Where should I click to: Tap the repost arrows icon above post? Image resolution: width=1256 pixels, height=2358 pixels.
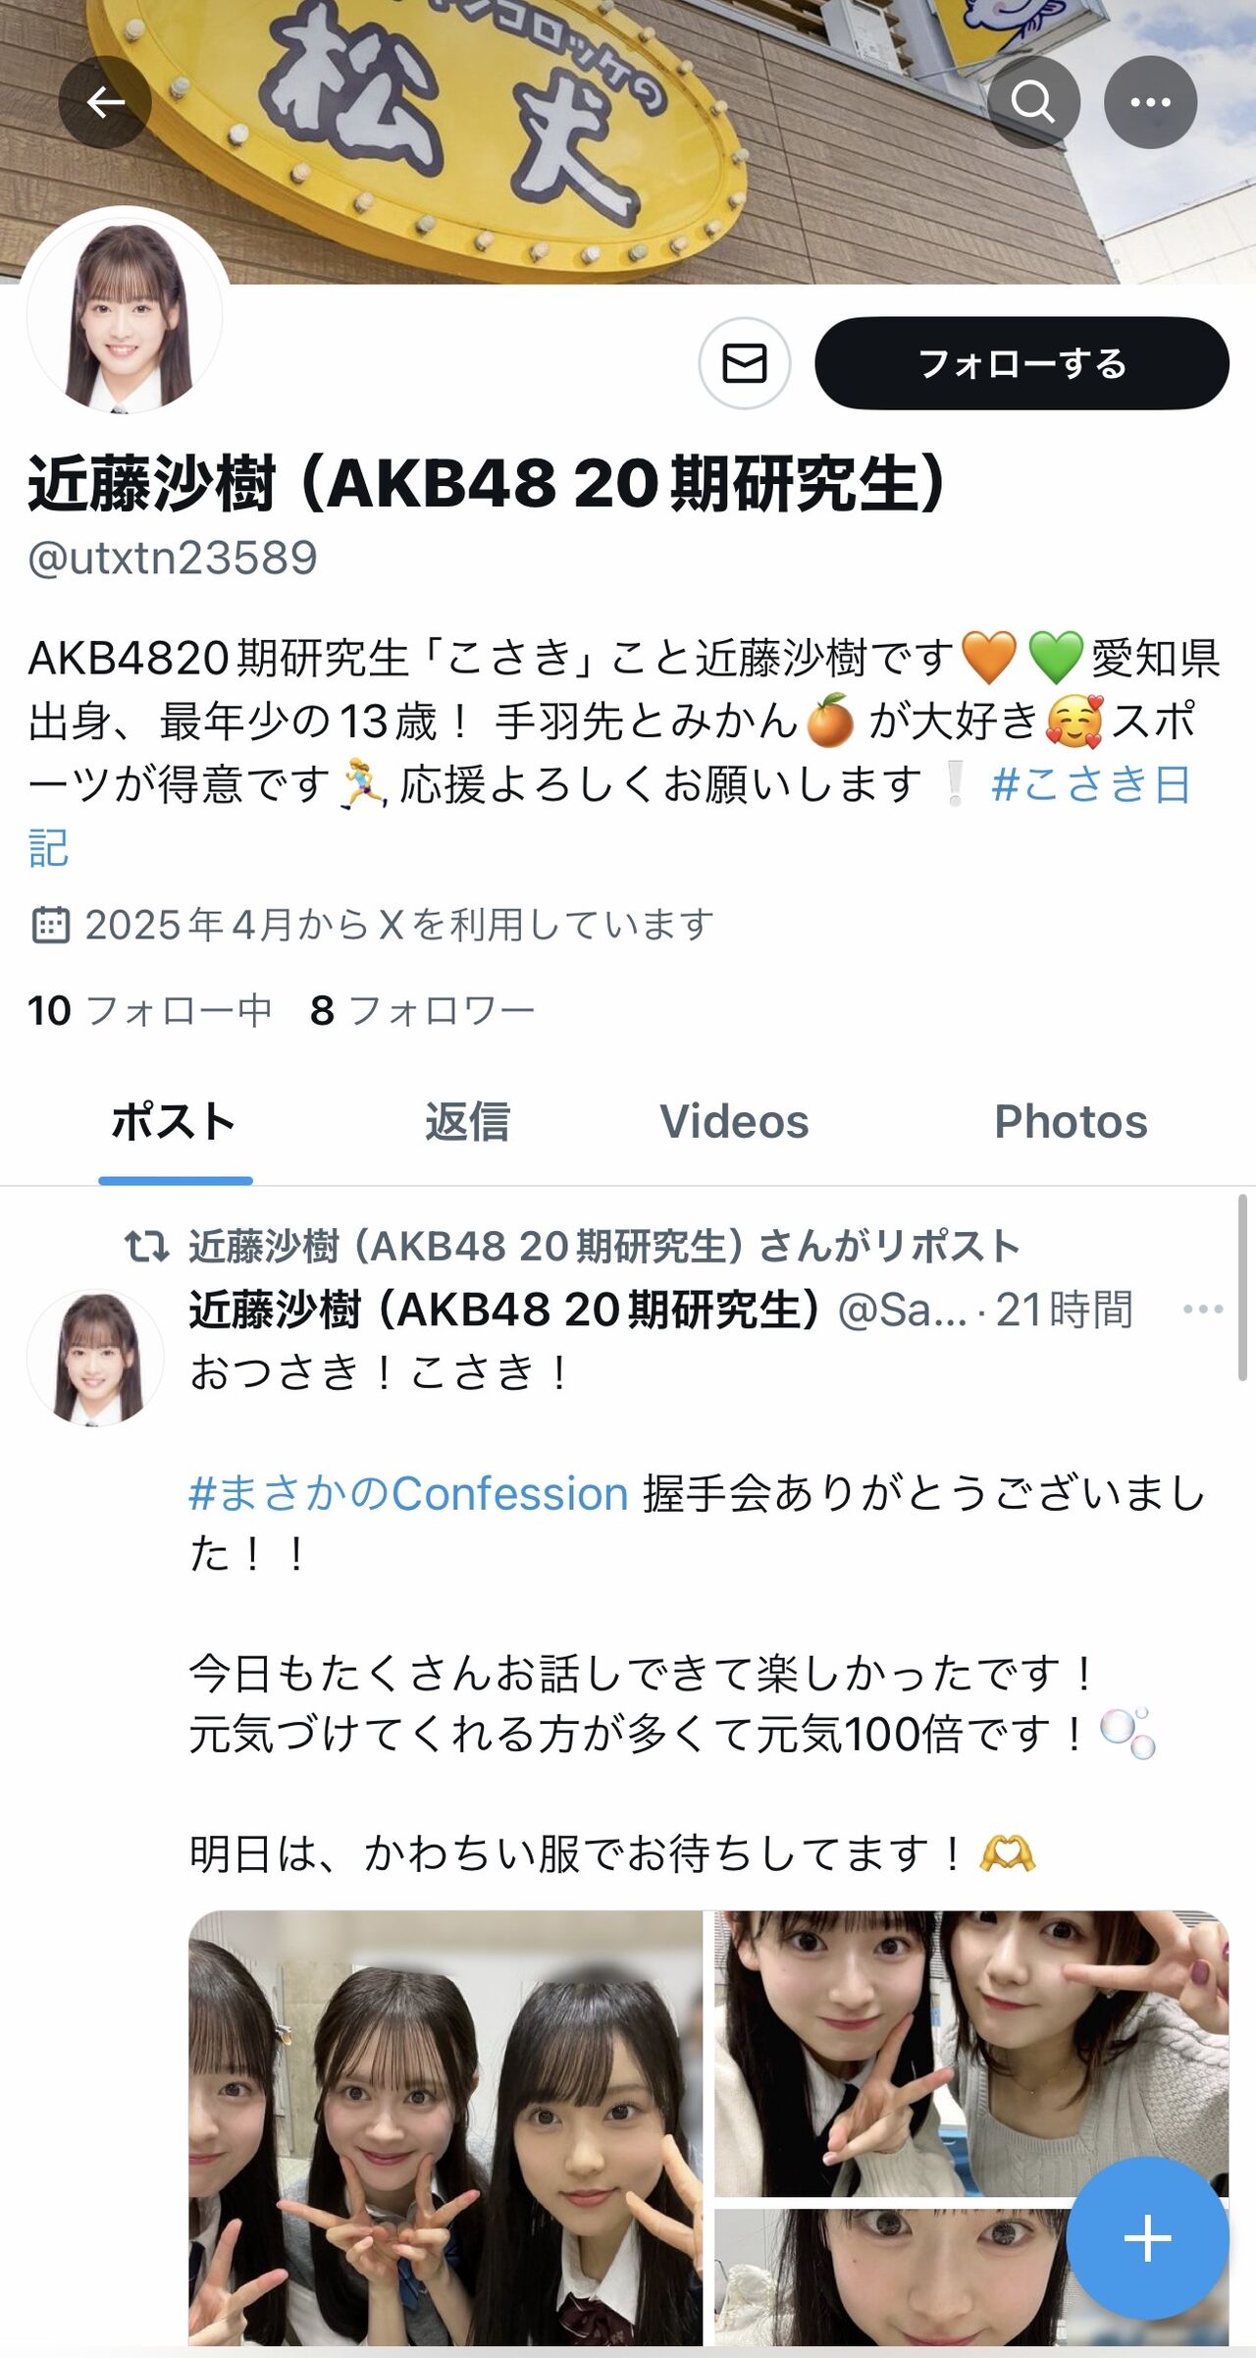click(x=147, y=1247)
